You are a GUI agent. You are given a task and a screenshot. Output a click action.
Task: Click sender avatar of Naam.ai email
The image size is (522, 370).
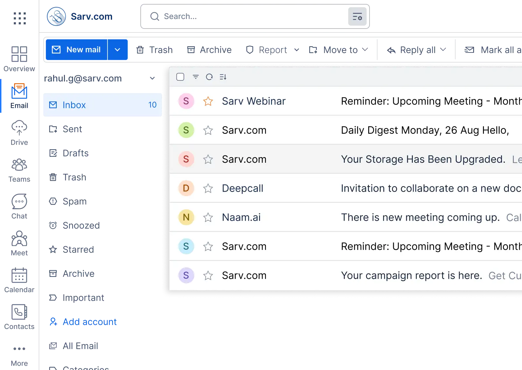click(x=186, y=217)
